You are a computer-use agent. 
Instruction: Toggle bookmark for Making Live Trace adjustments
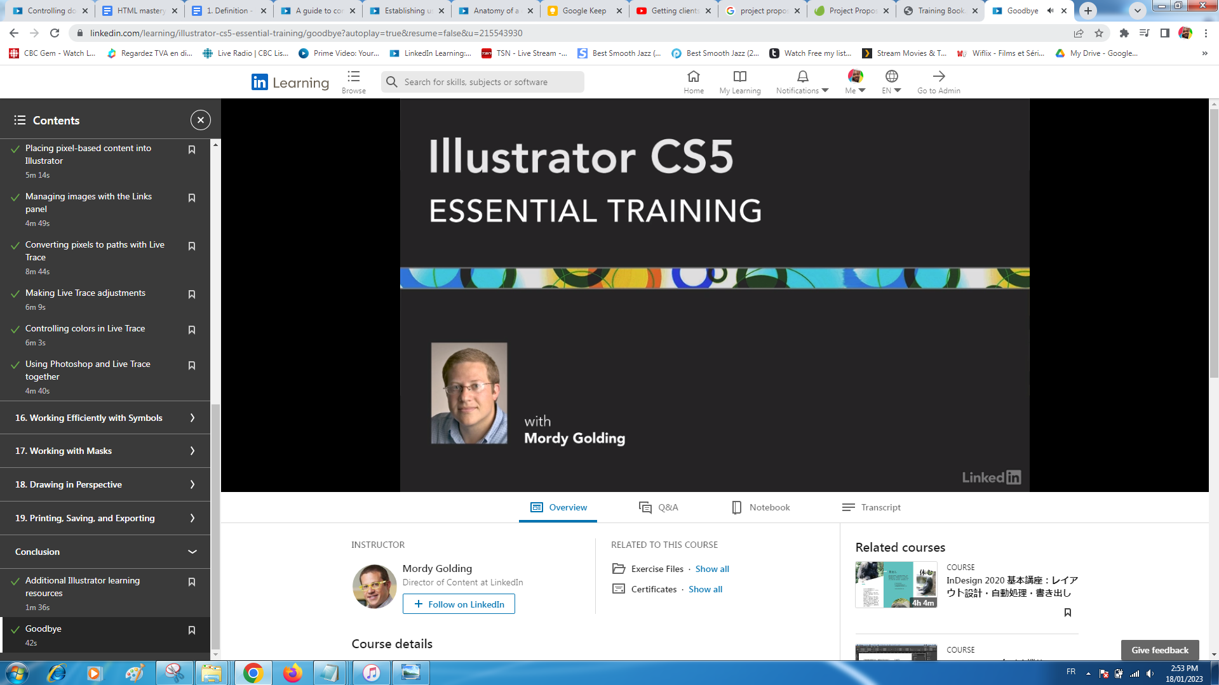click(x=191, y=295)
